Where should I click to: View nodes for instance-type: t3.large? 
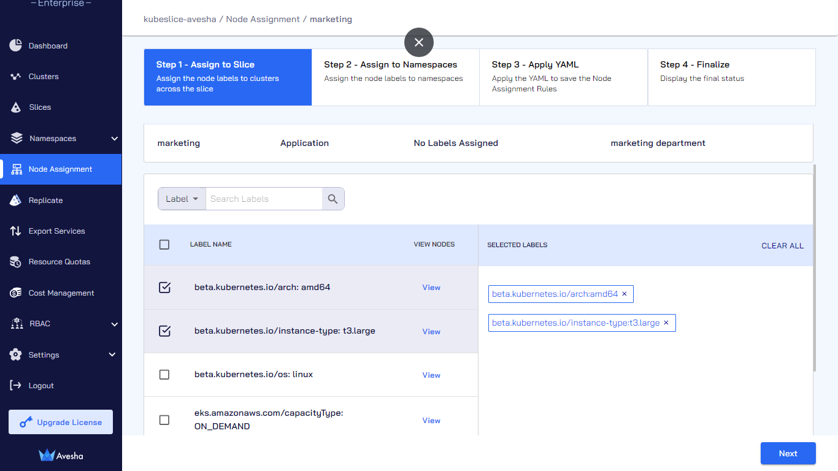tap(431, 331)
